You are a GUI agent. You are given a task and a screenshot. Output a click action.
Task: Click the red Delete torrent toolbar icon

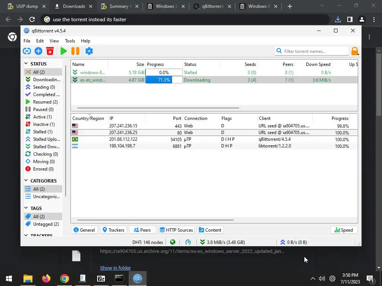click(50, 51)
